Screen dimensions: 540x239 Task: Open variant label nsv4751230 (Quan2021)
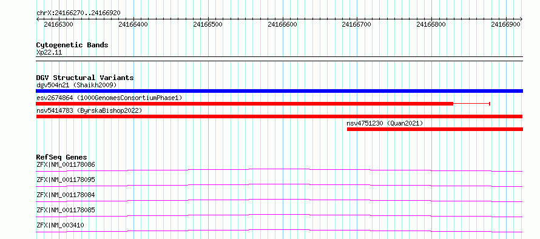pyautogui.click(x=385, y=123)
